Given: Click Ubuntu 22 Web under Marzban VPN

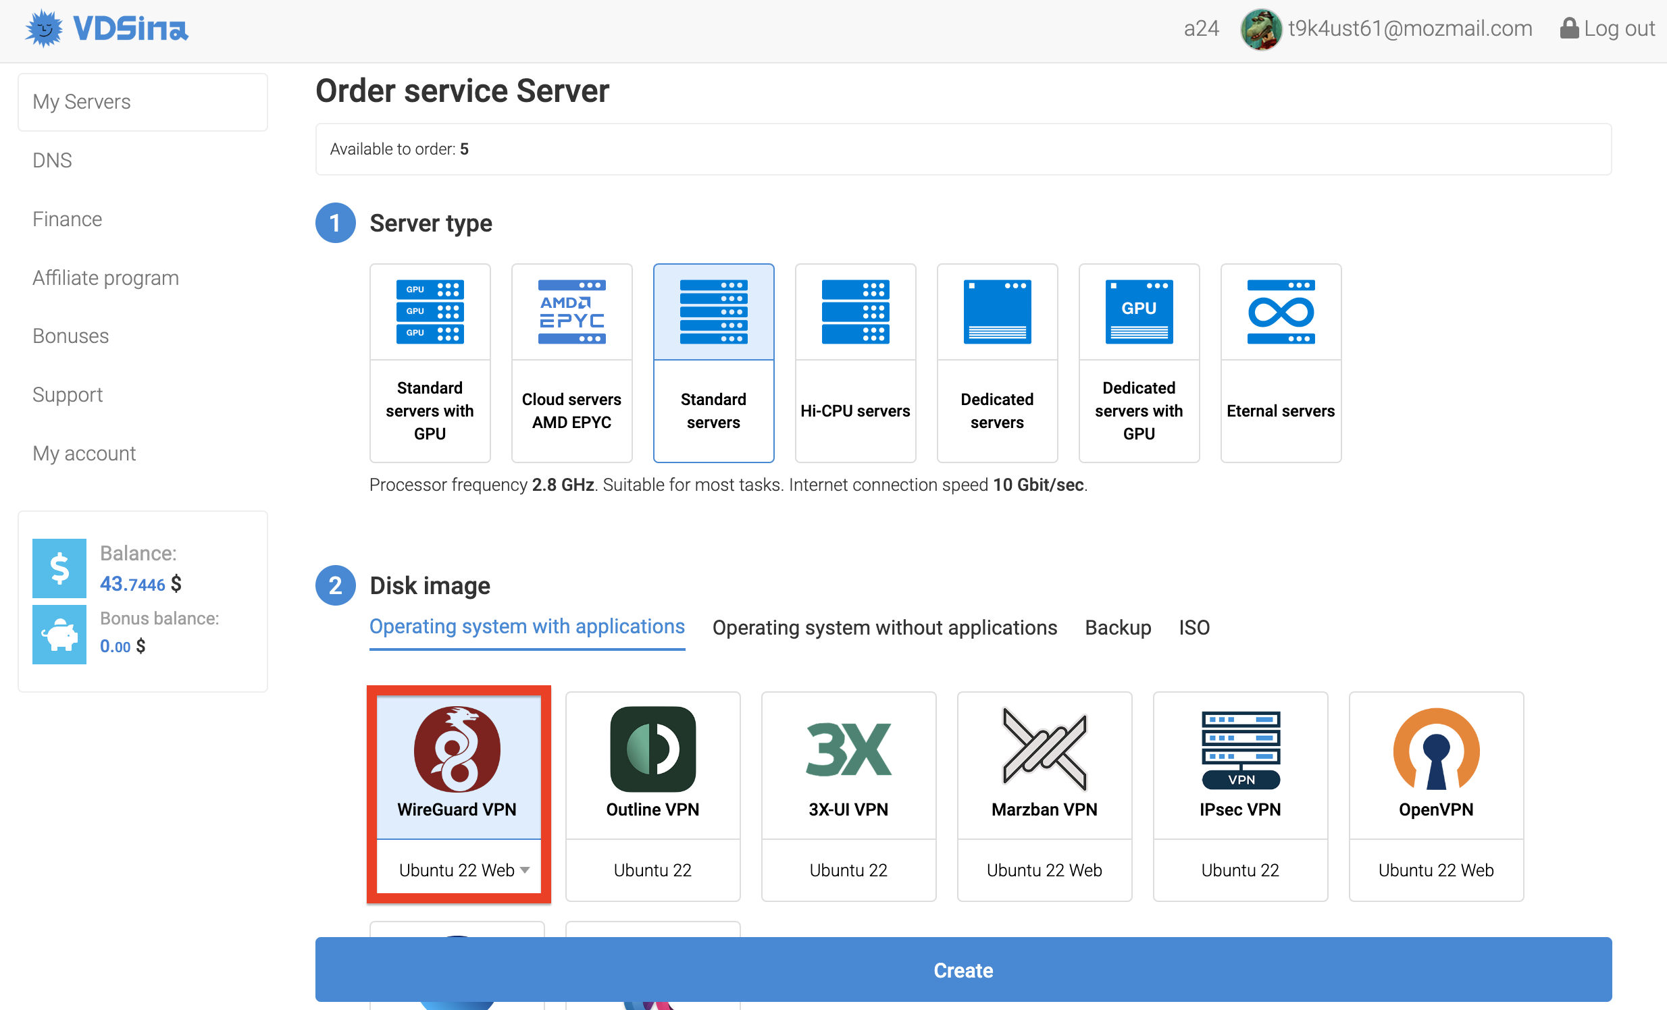Looking at the screenshot, I should 1045,870.
